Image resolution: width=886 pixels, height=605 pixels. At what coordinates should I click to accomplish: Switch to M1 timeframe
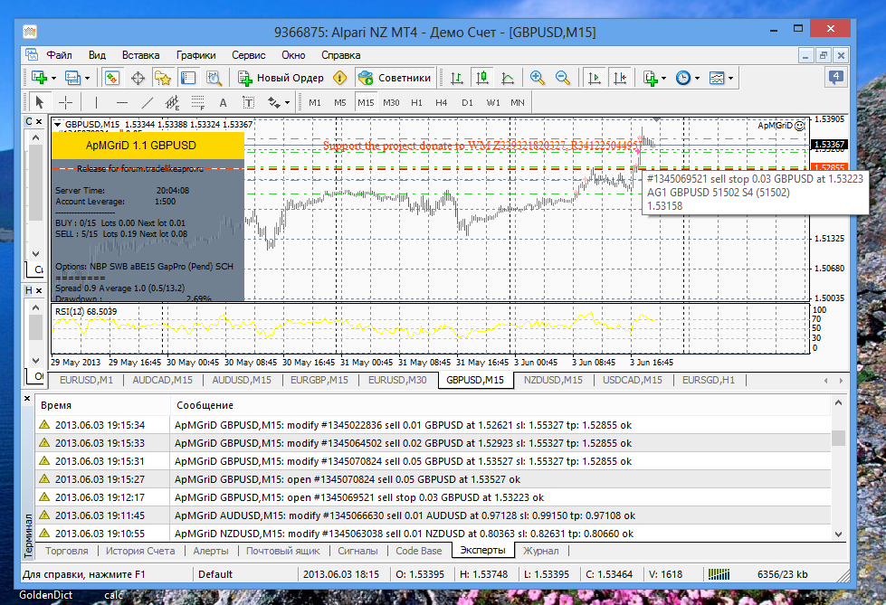tap(315, 102)
